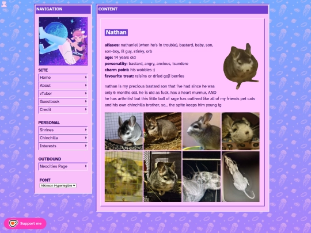Image resolution: width=311 pixels, height=233 pixels.
Task: Click the arrow icon on Neocities Page
Action: point(86,166)
